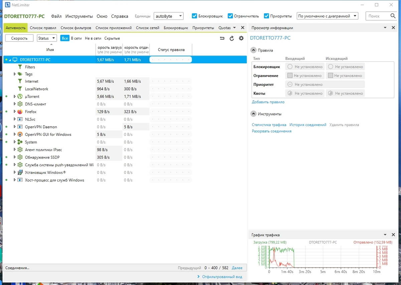Click the Firefox application icon
Image resolution: width=401 pixels, height=285 pixels.
(20, 112)
